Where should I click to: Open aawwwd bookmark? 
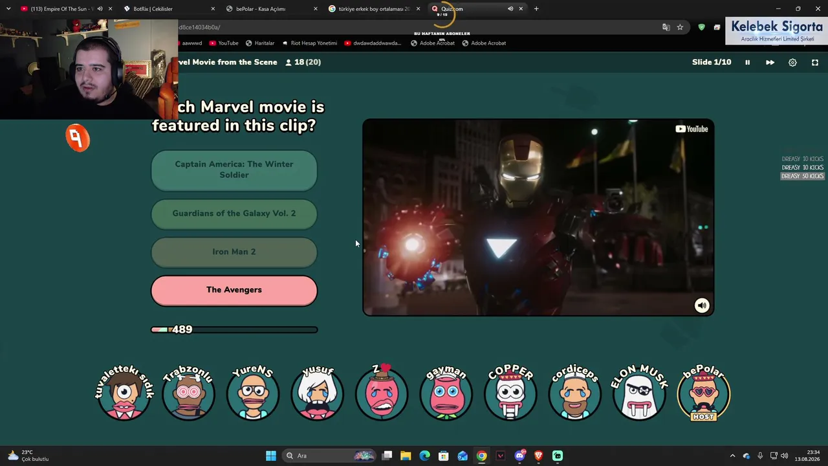pos(191,43)
